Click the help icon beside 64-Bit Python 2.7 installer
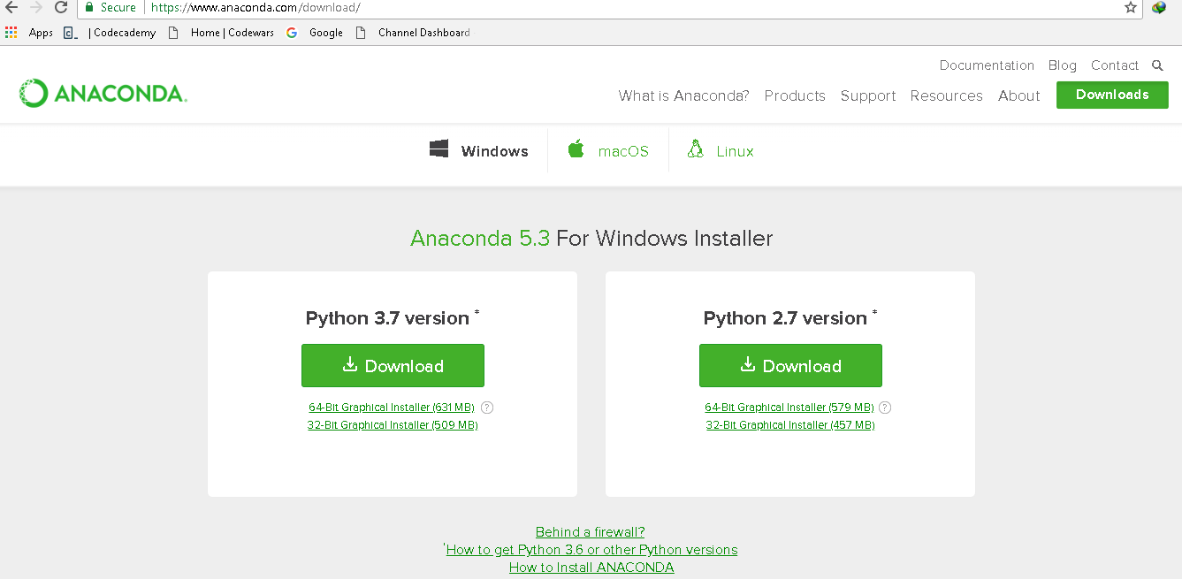 [x=885, y=408]
